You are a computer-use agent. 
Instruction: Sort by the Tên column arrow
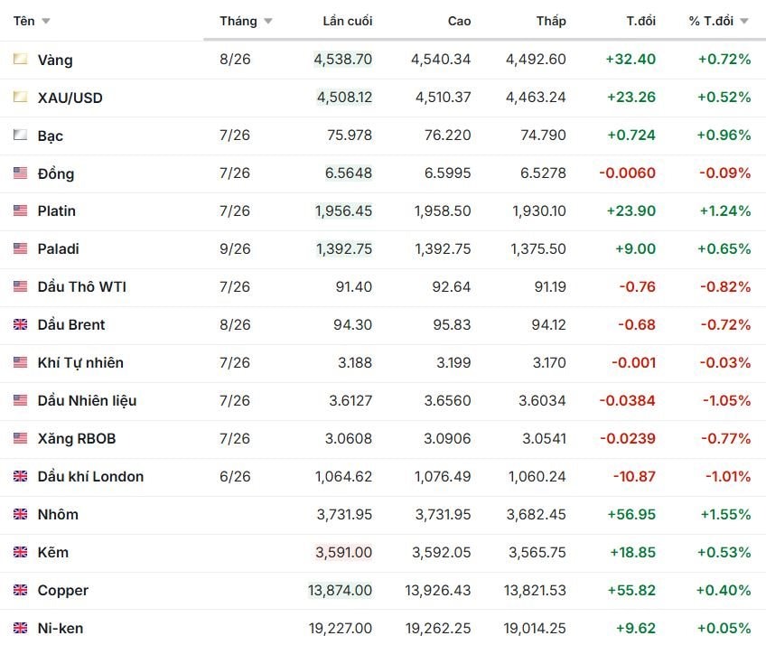46,21
